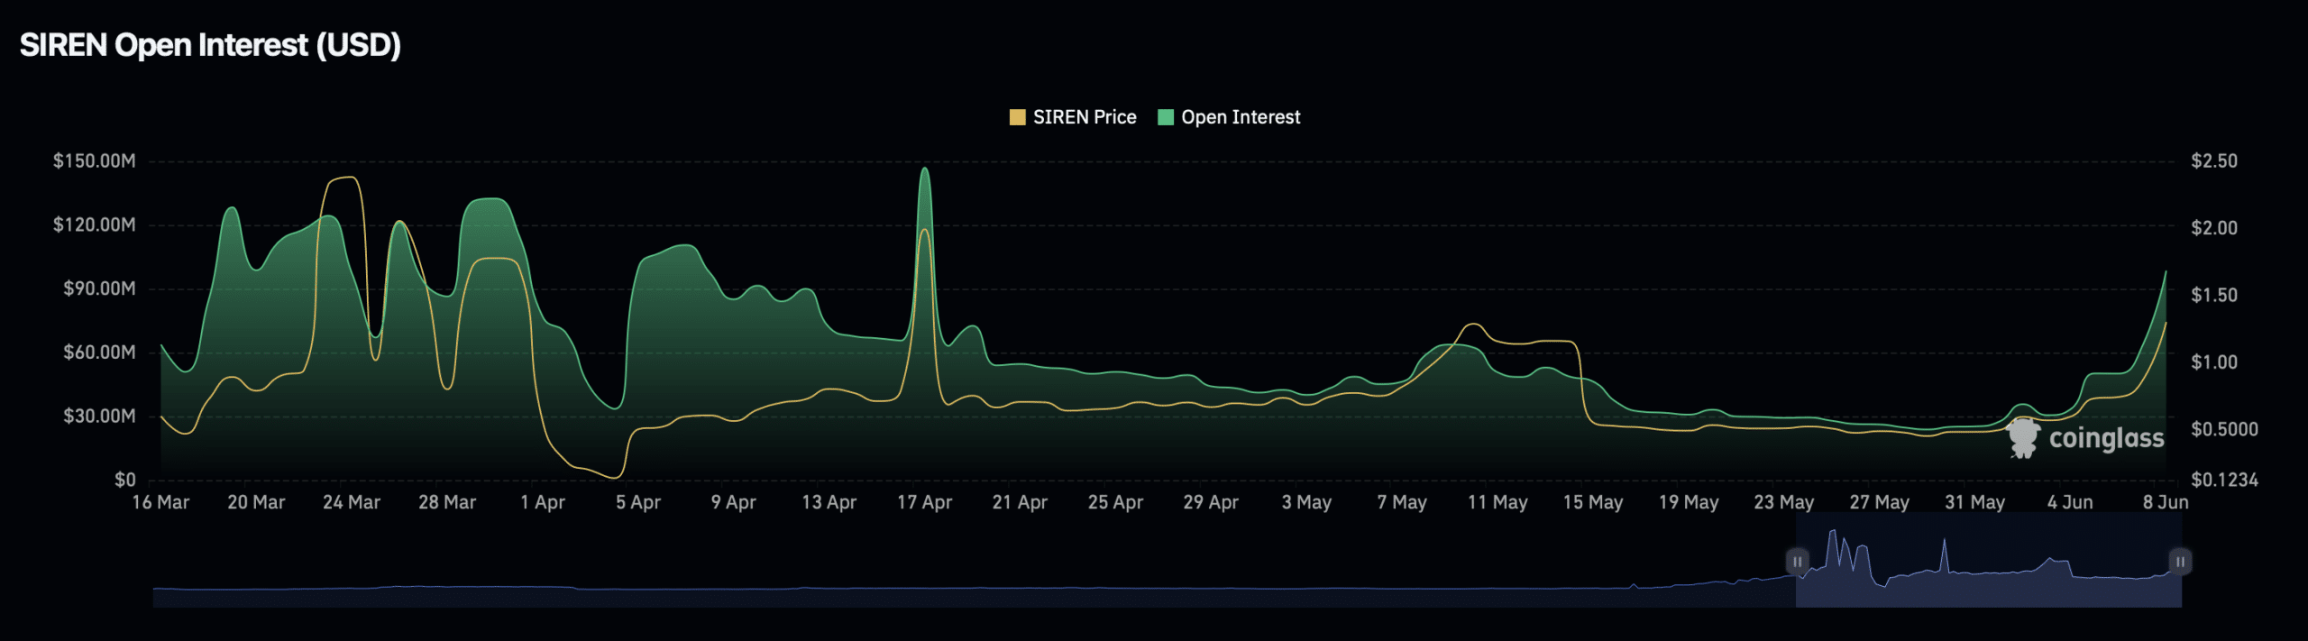Click the 8 Jun open interest endpoint

click(x=2166, y=271)
